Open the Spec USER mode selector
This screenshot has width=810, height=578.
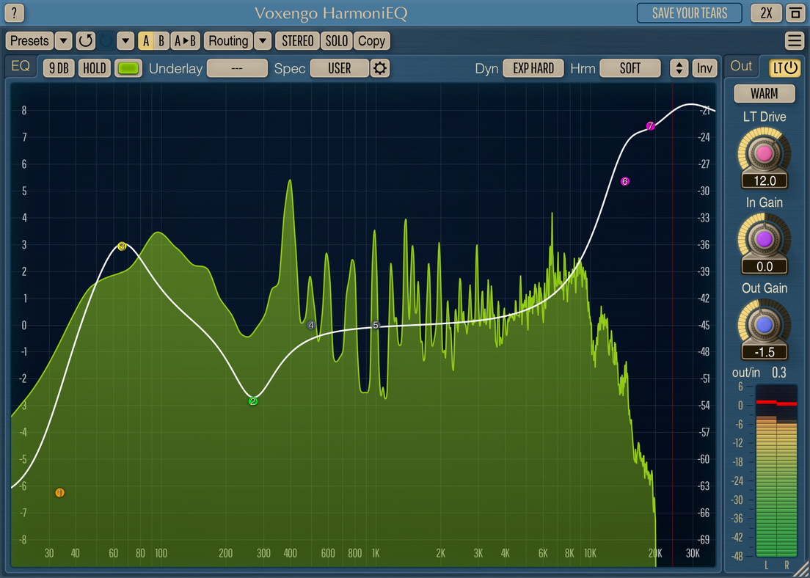[340, 68]
